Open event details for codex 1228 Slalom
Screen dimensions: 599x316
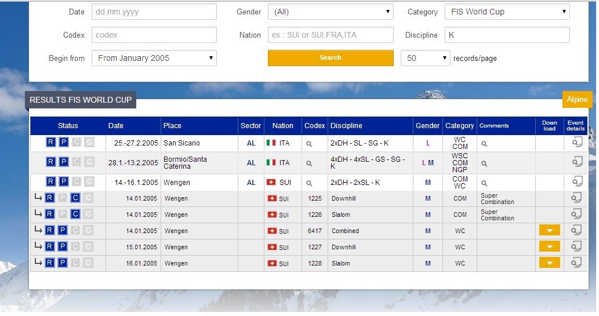pyautogui.click(x=576, y=263)
